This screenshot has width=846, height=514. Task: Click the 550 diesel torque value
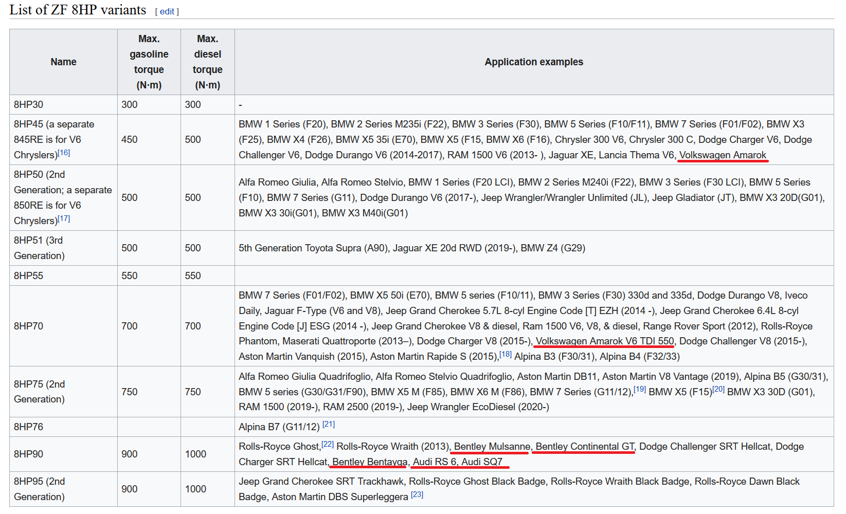[193, 276]
